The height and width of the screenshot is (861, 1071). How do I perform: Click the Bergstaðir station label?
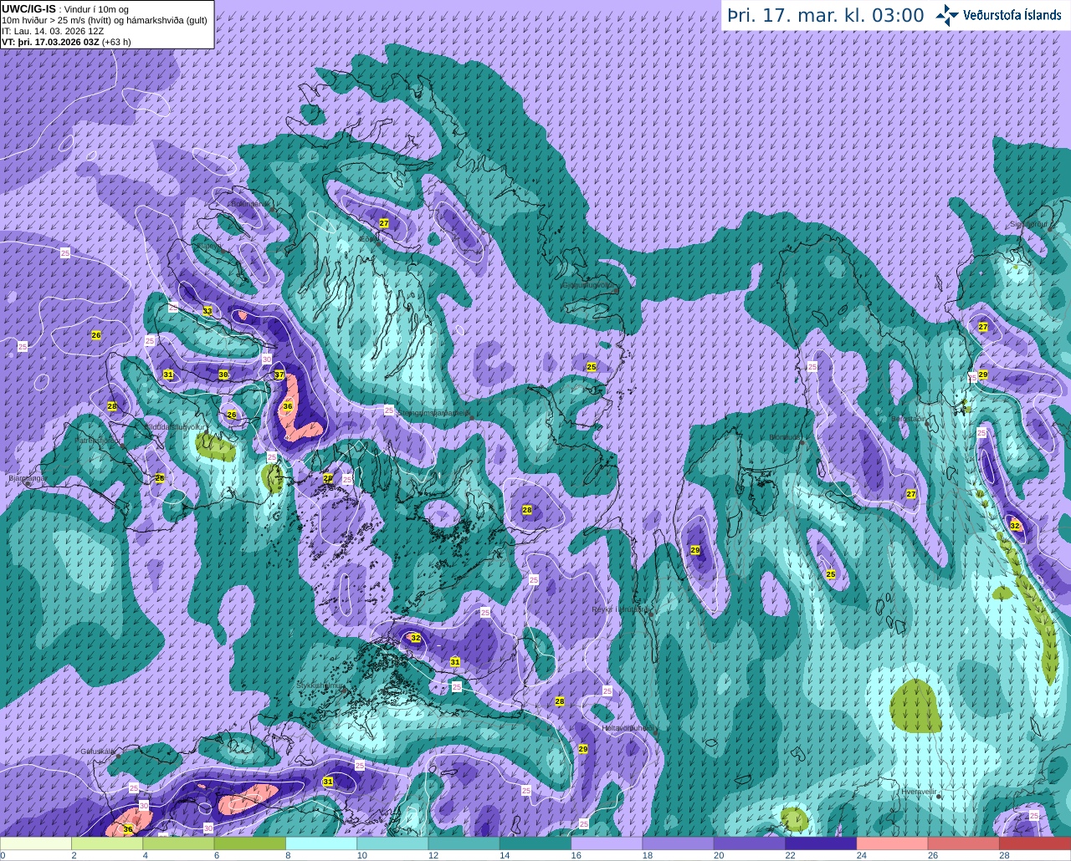pyautogui.click(x=909, y=418)
